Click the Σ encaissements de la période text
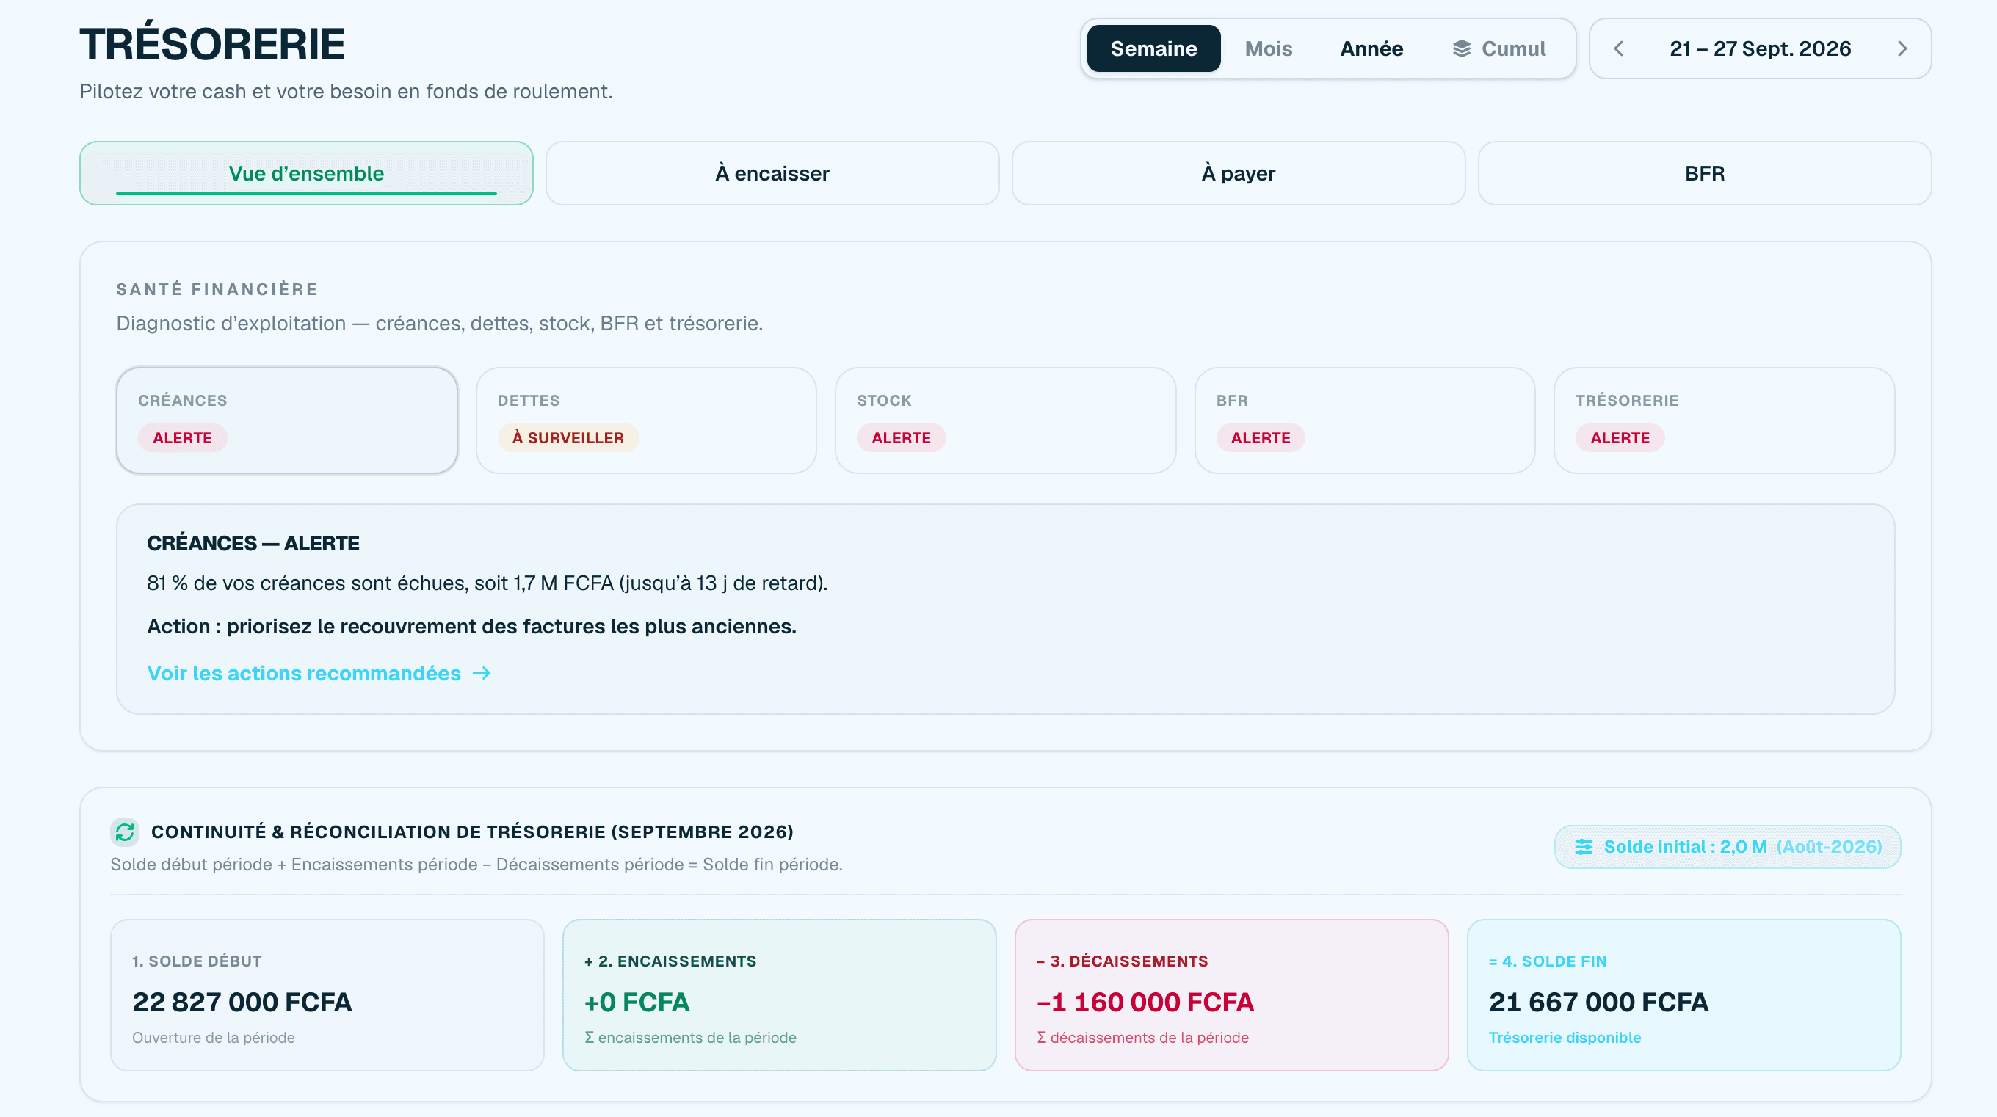This screenshot has width=1997, height=1117. coord(690,1037)
